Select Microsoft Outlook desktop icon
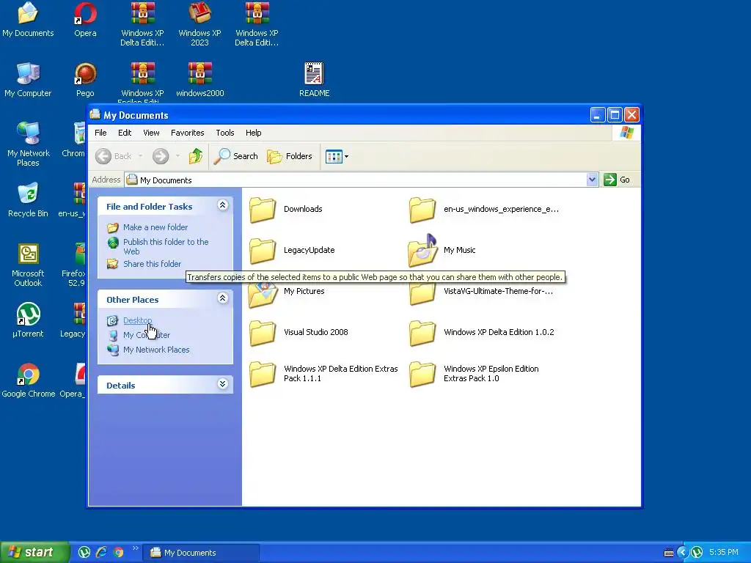The width and height of the screenshot is (751, 563). (28, 265)
